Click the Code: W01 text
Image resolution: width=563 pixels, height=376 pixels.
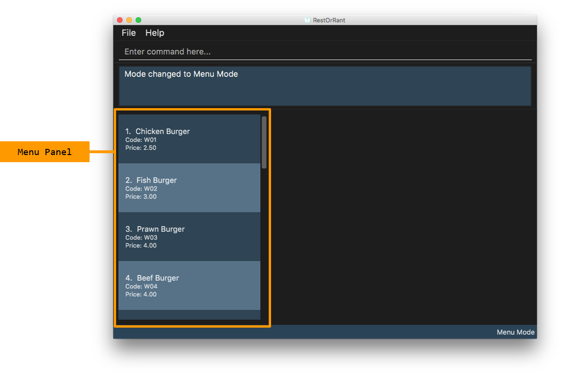141,140
